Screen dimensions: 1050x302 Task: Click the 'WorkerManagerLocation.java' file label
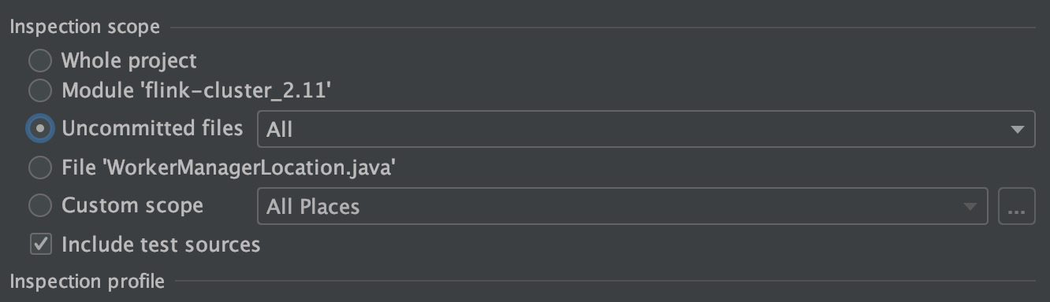coord(228,168)
